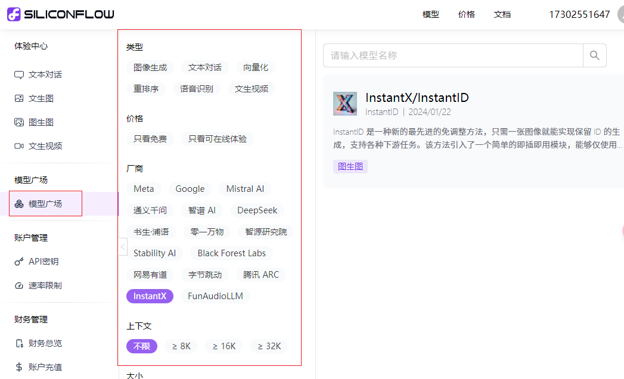Select the Mistral AI vendor chip
The width and height of the screenshot is (624, 379).
(x=245, y=189)
